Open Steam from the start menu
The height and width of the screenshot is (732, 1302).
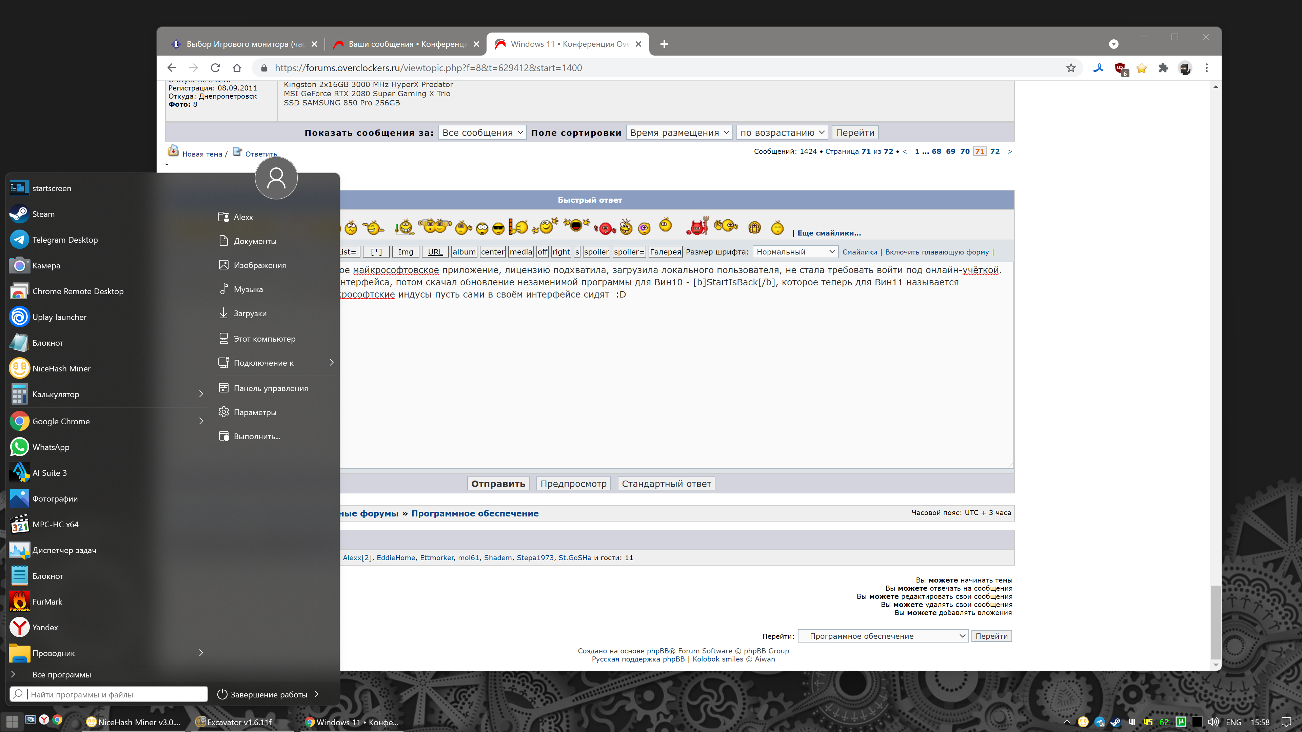click(43, 214)
